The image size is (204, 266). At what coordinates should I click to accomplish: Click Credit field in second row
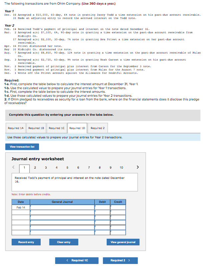(x=118, y=212)
